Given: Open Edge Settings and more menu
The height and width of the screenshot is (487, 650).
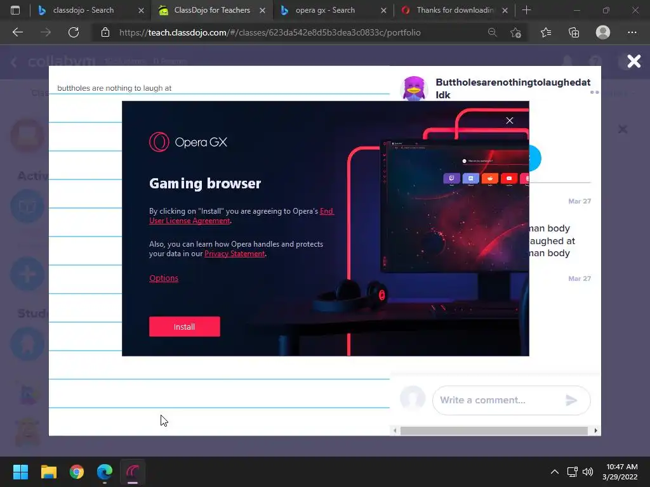Looking at the screenshot, I should (x=632, y=32).
